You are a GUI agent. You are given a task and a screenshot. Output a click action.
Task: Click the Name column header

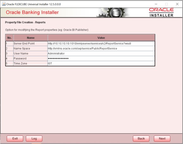click(30, 38)
